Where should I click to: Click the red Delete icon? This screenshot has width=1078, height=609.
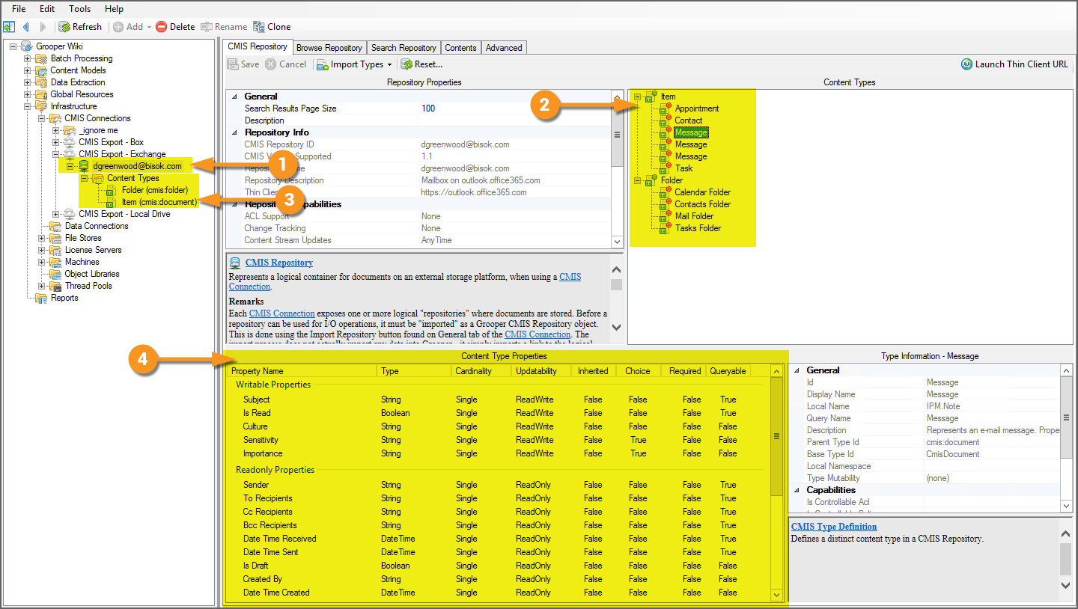(x=161, y=27)
